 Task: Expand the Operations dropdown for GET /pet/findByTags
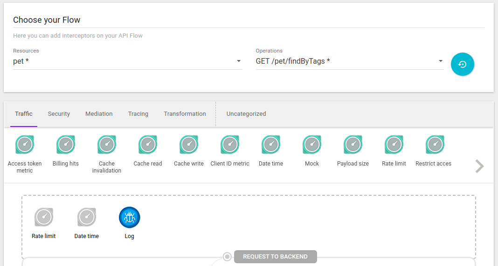349,61
